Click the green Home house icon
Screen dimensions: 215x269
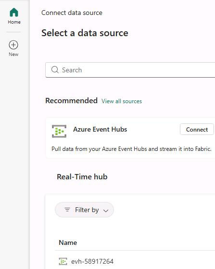click(14, 13)
